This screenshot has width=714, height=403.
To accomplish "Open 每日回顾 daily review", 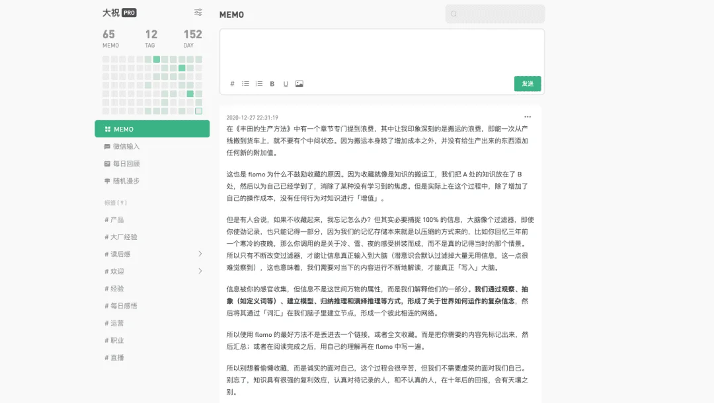I will point(126,164).
